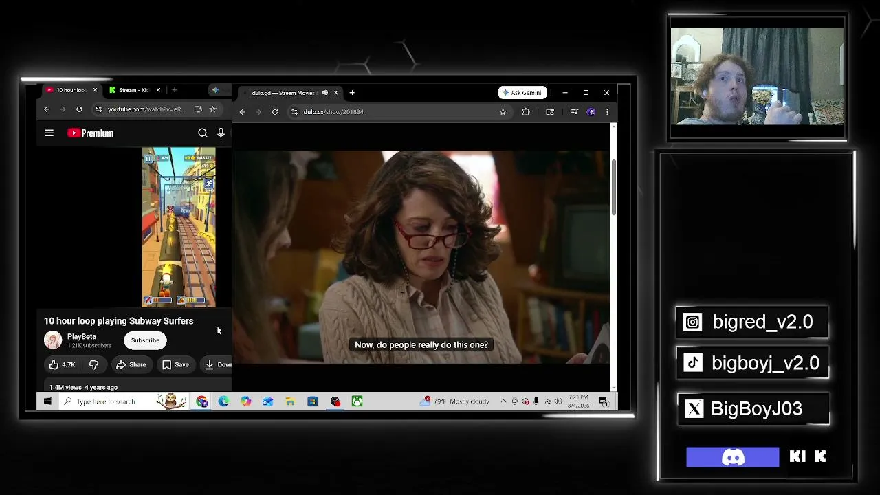
Task: Open the Chrome profile avatar
Action: pyautogui.click(x=591, y=112)
